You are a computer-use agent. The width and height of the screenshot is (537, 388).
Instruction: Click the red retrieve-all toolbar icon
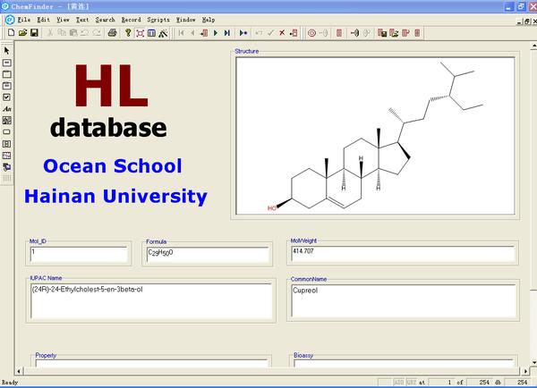(405, 33)
